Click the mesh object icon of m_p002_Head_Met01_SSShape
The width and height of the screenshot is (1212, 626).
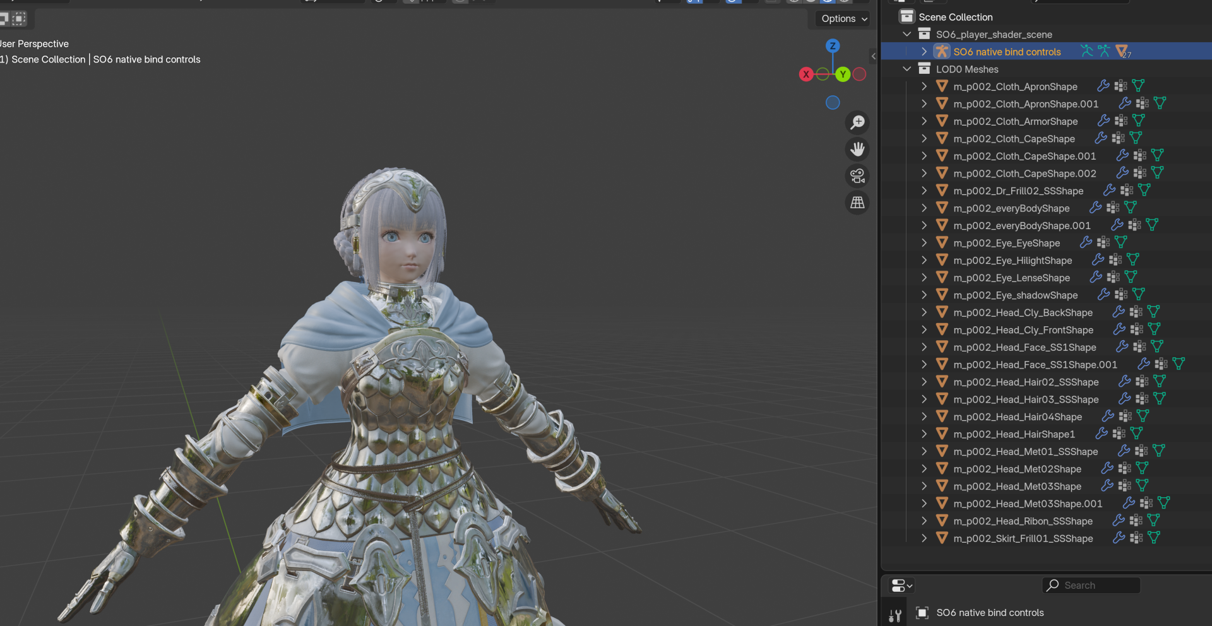(x=942, y=451)
